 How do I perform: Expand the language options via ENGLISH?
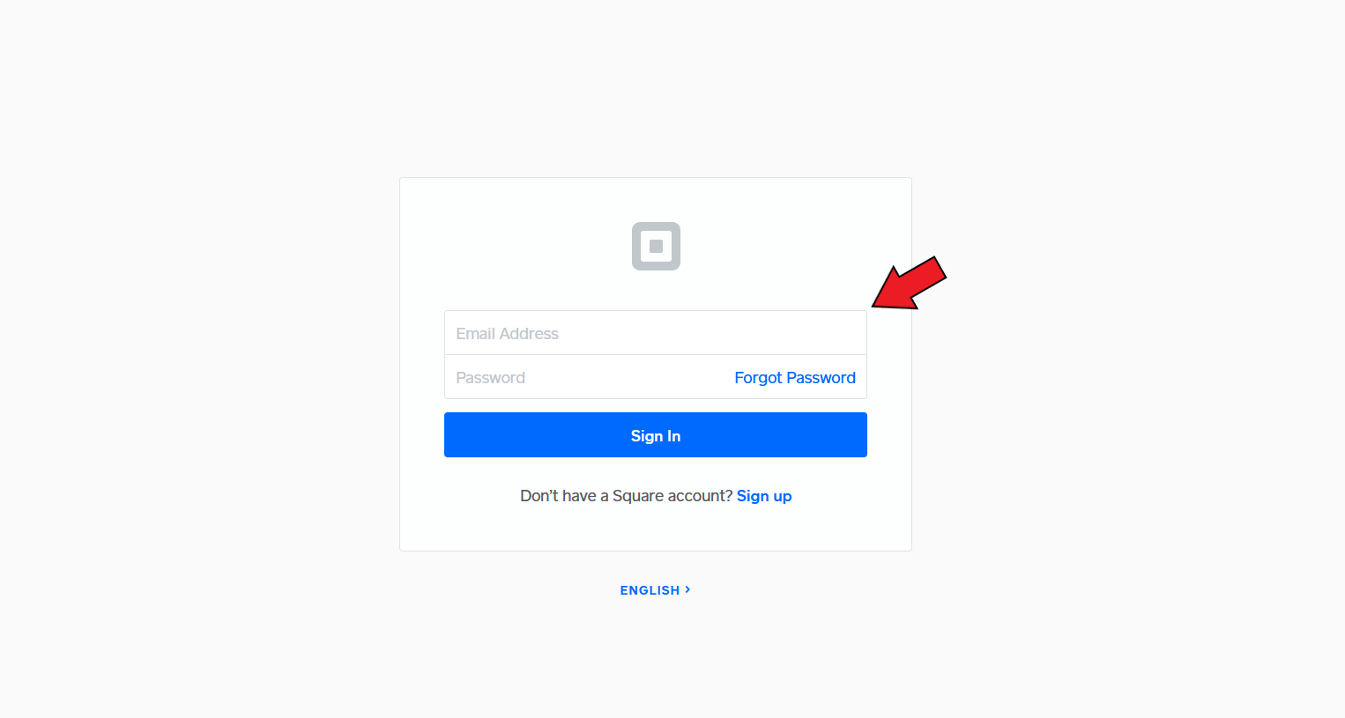pos(655,590)
